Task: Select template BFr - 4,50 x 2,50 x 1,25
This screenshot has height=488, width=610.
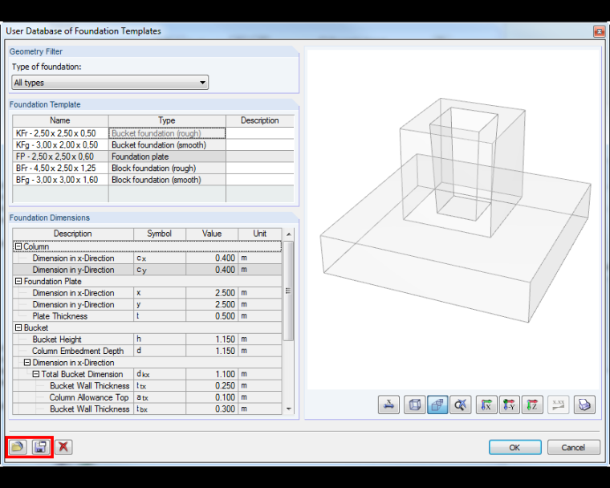Action: pyautogui.click(x=60, y=168)
